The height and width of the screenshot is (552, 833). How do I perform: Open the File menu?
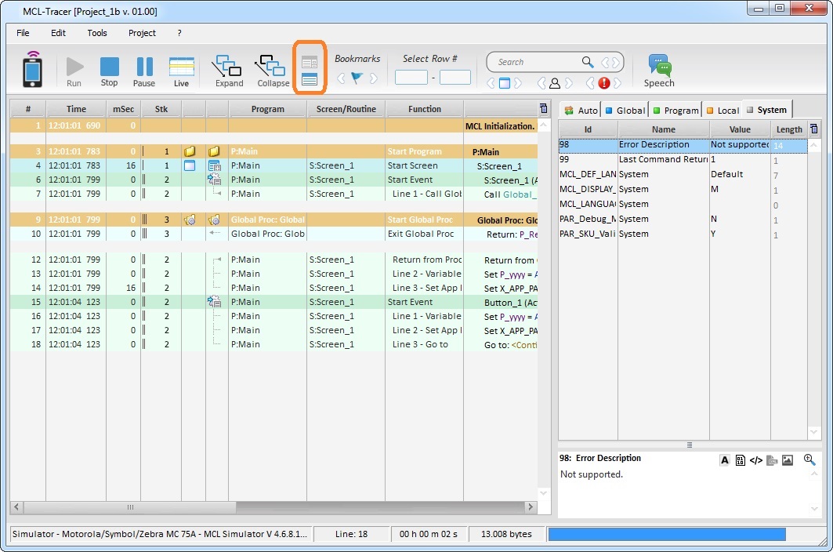[x=23, y=33]
